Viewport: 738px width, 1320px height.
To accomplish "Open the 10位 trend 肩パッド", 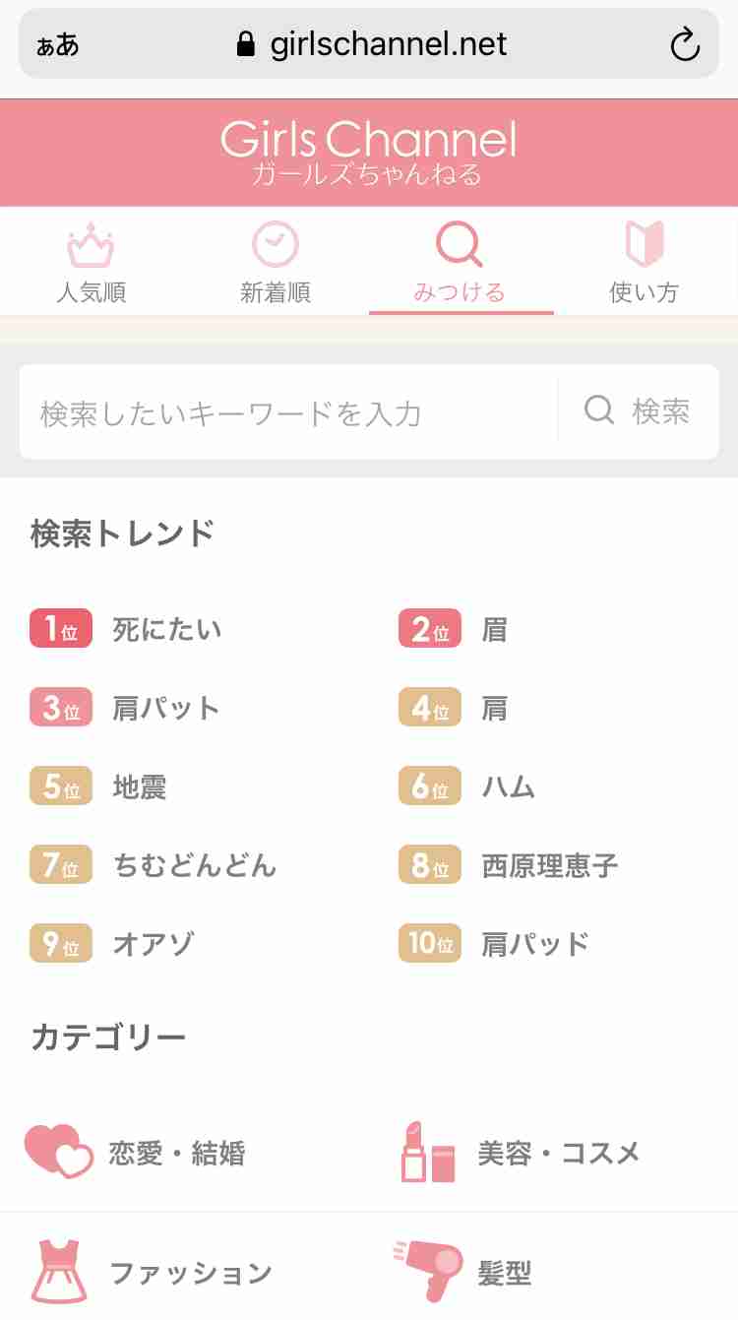I will [x=535, y=945].
